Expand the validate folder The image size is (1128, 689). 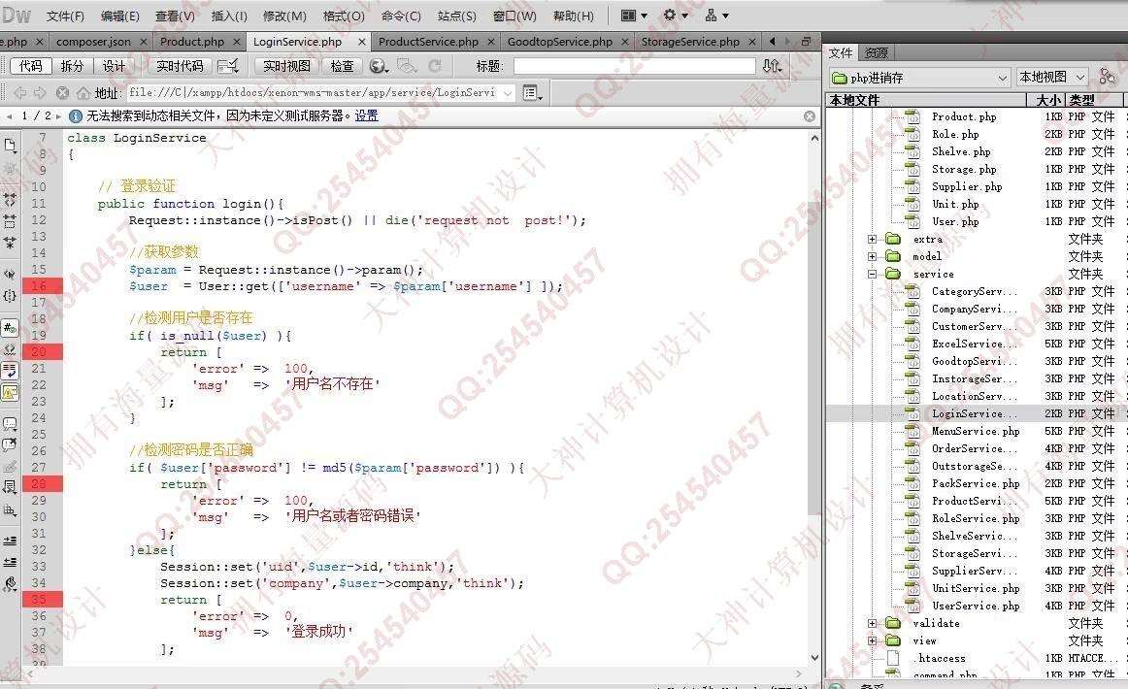click(x=872, y=623)
